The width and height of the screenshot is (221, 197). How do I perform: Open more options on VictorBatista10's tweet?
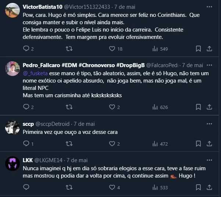209,7
